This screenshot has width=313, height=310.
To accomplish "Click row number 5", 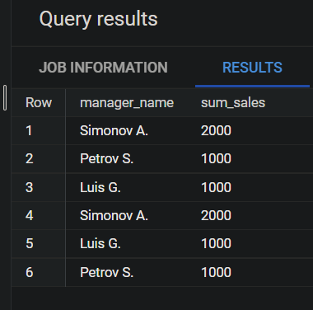I will point(30,243).
